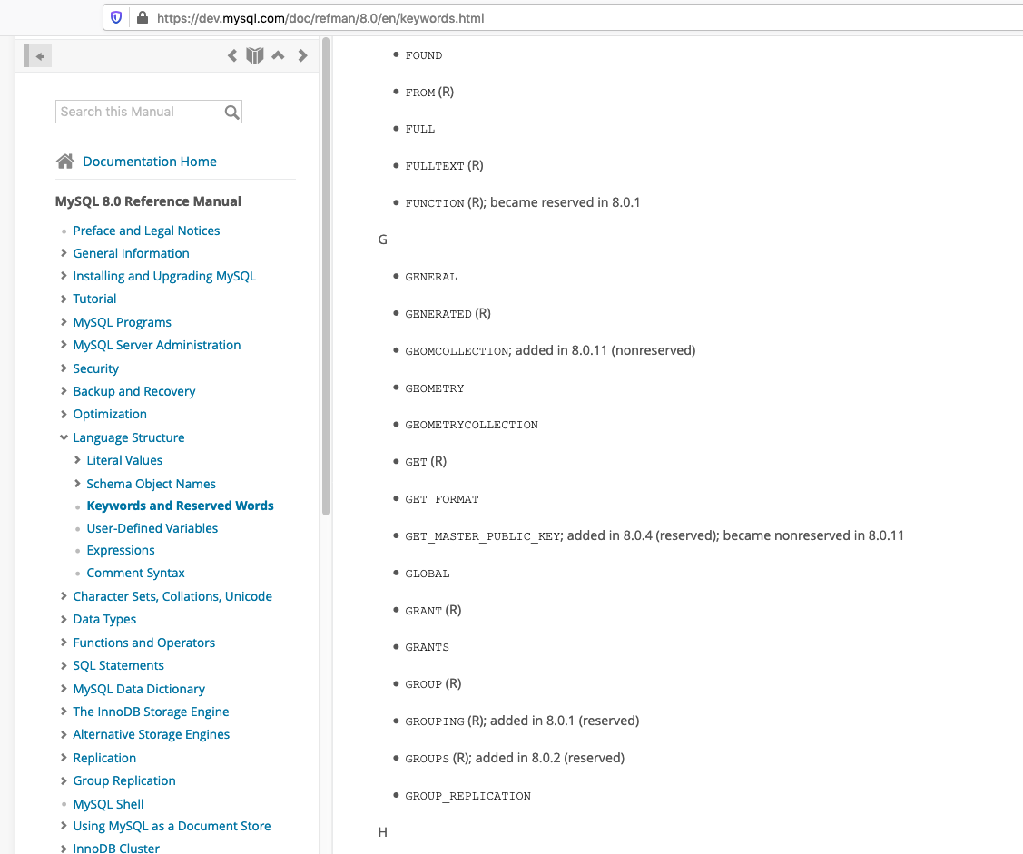Open The InnoDB Storage Engine chapter
The height and width of the screenshot is (854, 1023).
coord(151,712)
